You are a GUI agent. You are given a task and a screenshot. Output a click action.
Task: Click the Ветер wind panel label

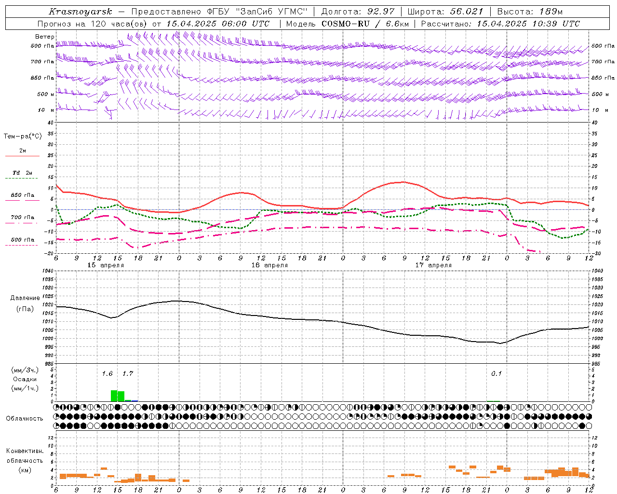(x=45, y=37)
